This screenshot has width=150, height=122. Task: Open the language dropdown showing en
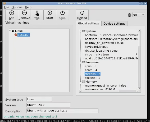(139, 15)
